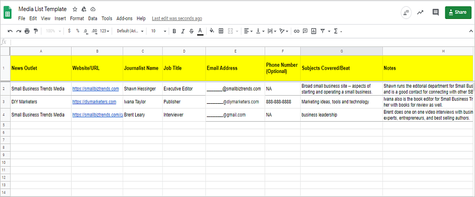The height and width of the screenshot is (197, 475).
Task: Open the vertical align dropdown
Action: click(260, 31)
